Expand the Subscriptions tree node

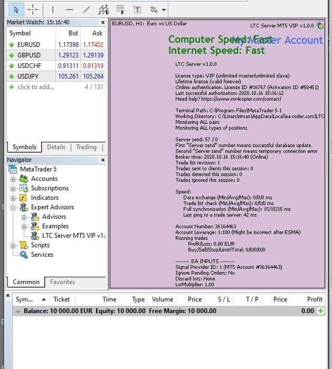(x=13, y=189)
